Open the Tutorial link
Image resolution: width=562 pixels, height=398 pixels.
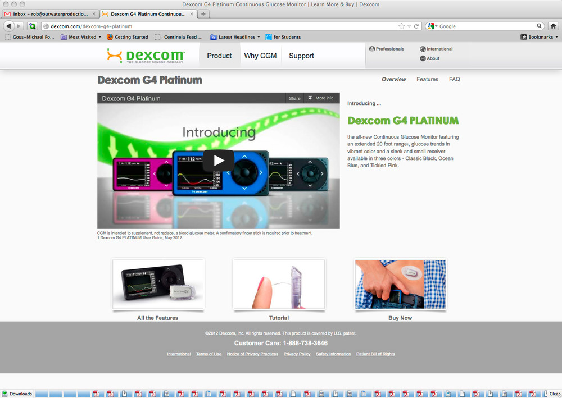pos(279,318)
